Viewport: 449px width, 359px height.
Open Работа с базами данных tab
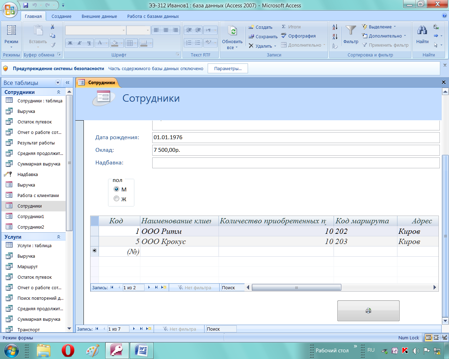tap(153, 16)
